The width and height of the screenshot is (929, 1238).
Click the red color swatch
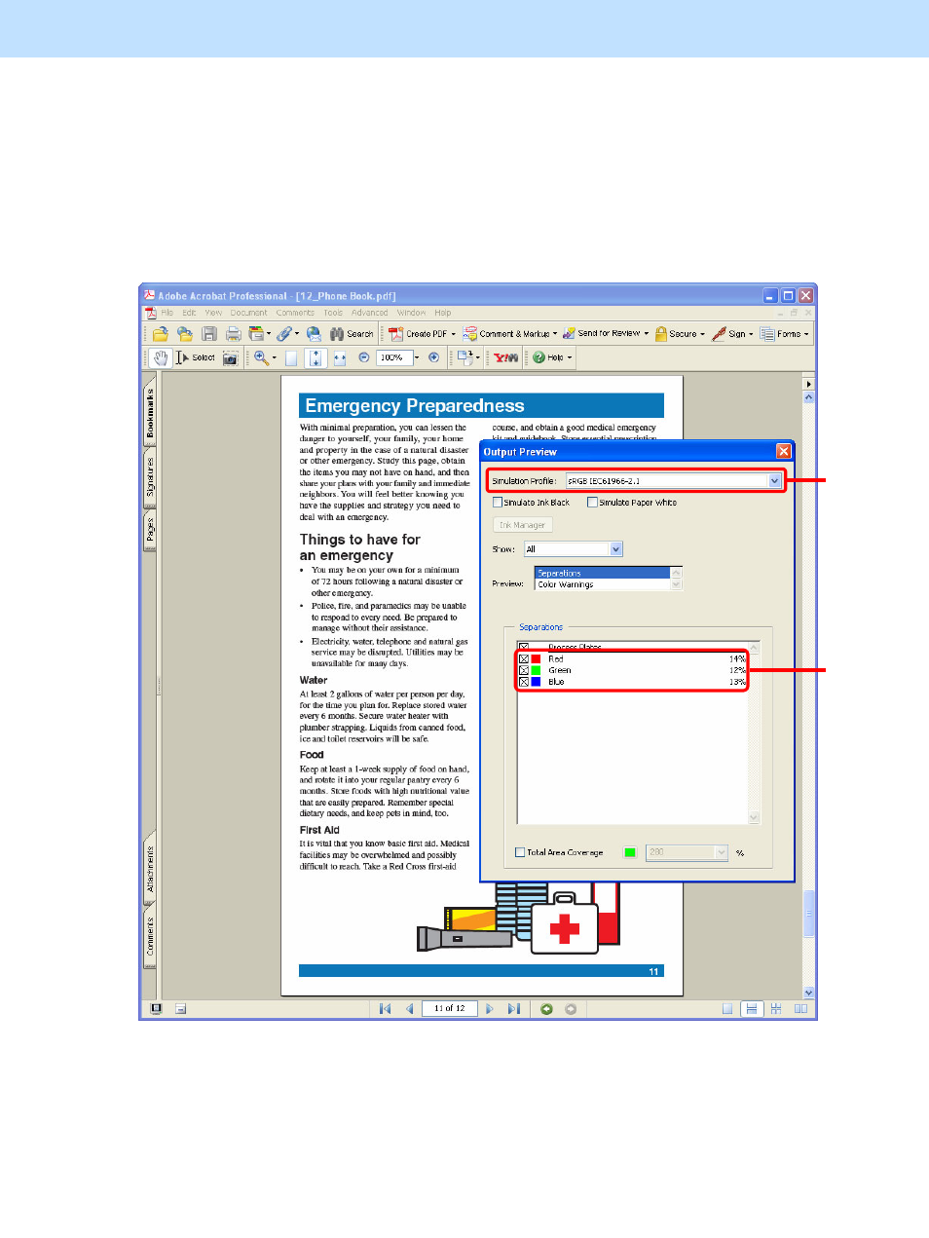[x=536, y=659]
